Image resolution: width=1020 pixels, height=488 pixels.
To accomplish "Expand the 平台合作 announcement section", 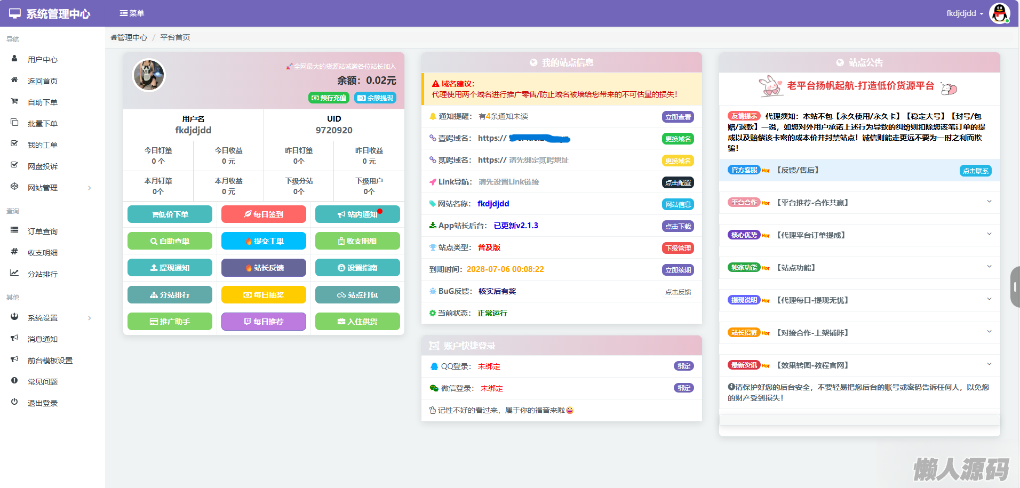I will (989, 202).
